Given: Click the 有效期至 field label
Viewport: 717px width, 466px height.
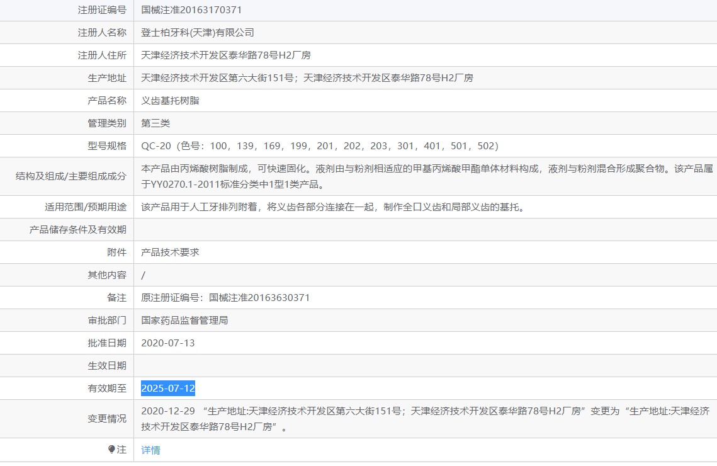Looking at the screenshot, I should pos(107,389).
